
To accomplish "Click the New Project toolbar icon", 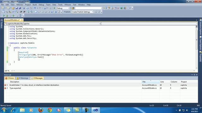I will tap(3, 8).
